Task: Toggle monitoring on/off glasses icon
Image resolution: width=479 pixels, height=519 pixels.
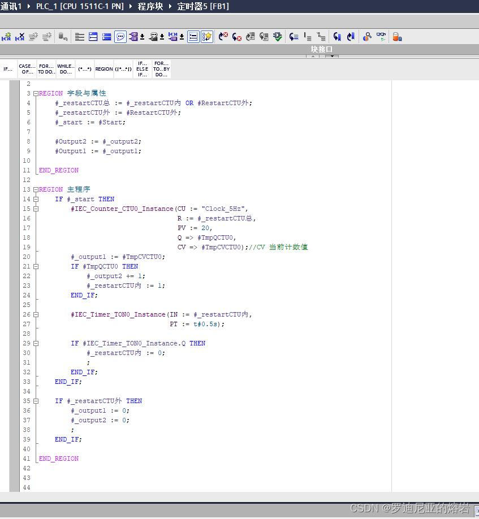Action: 381,37
